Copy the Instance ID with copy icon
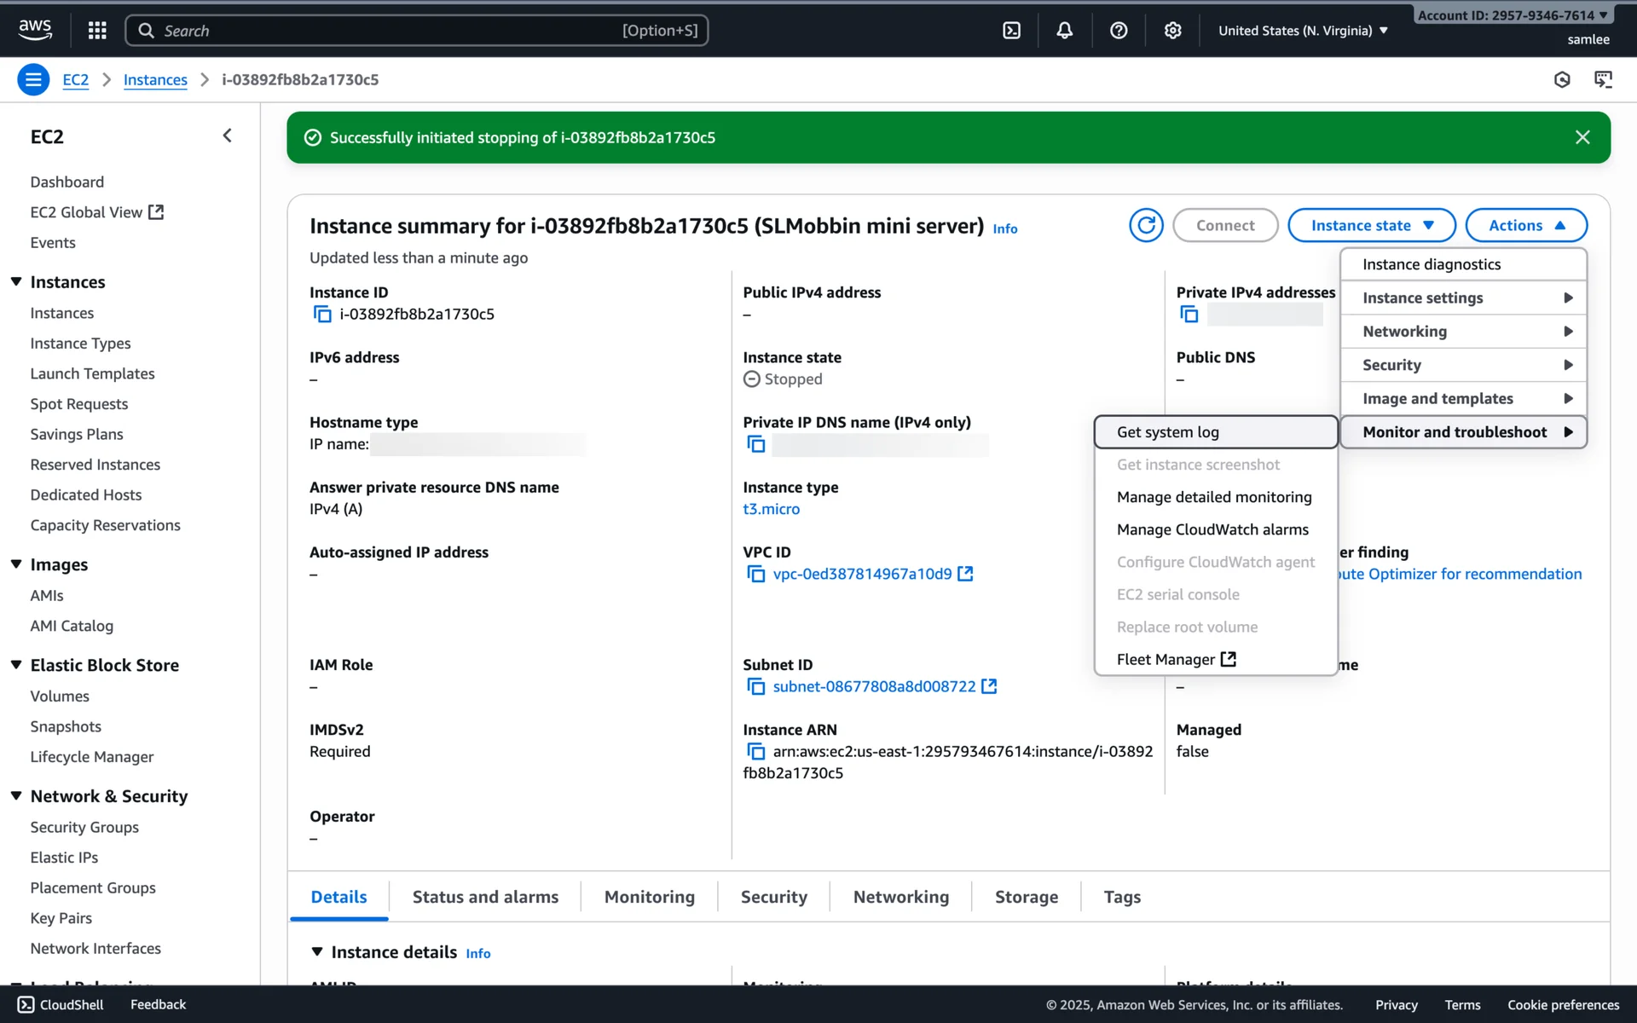 [322, 315]
